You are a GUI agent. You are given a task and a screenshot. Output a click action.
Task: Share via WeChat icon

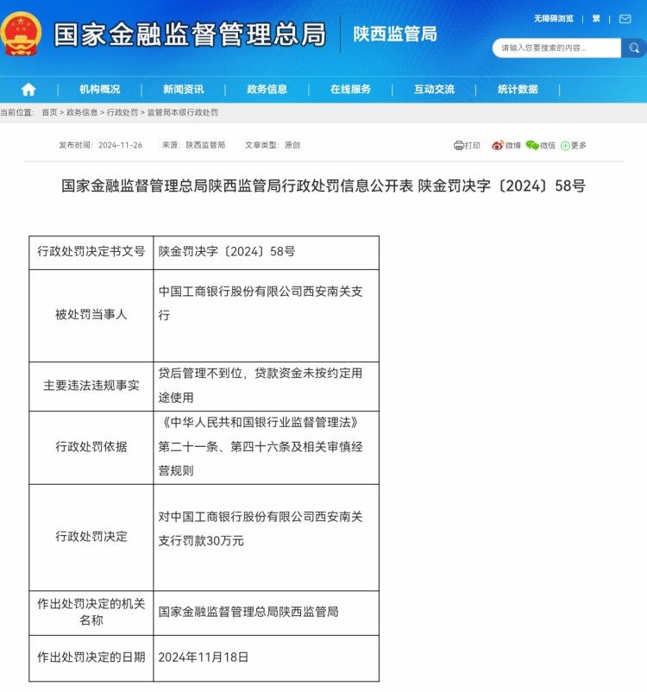(x=532, y=145)
